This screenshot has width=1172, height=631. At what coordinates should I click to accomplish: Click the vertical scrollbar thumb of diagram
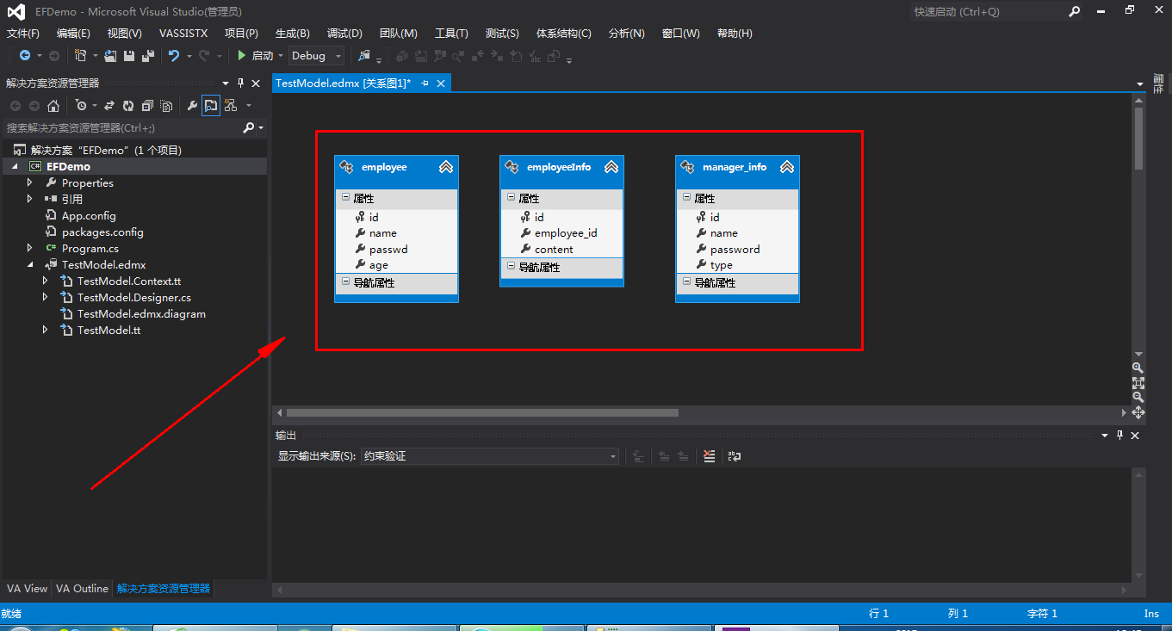coord(1138,138)
